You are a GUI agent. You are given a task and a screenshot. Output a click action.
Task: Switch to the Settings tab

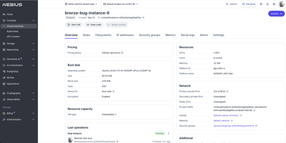click(x=219, y=35)
